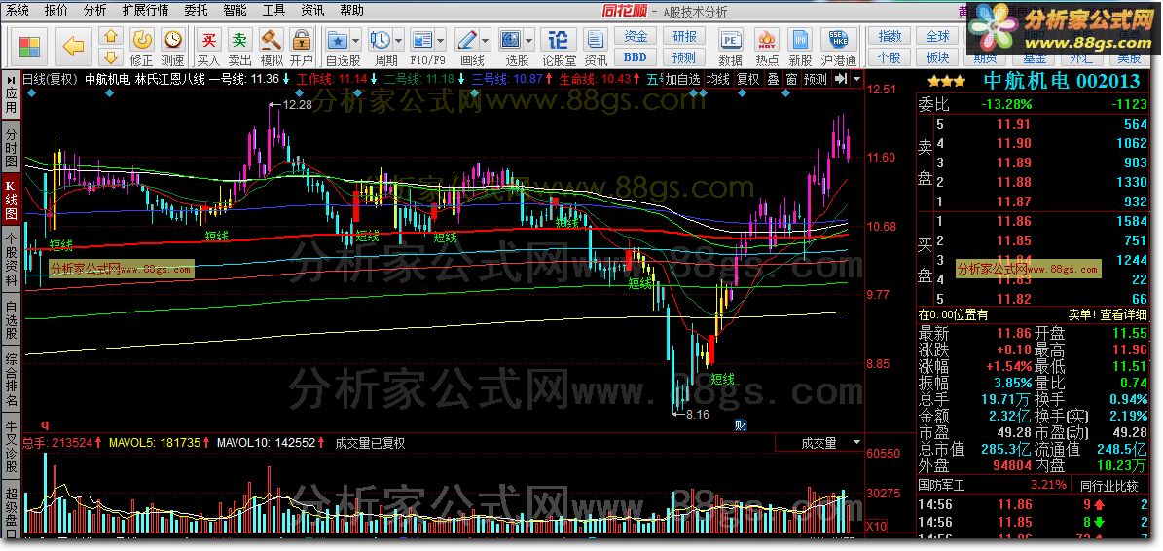Viewport: 1163px width, 551px height.
Task: Open the 扩展行情 menu
Action: pos(145,11)
